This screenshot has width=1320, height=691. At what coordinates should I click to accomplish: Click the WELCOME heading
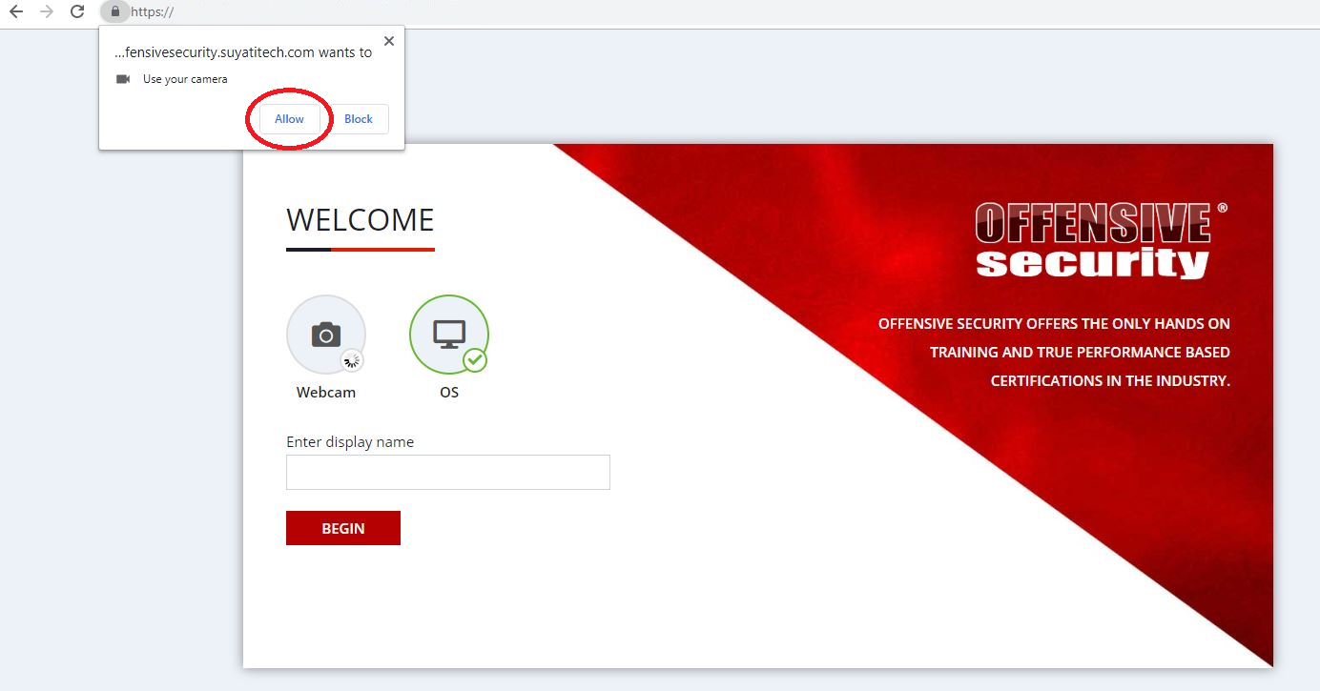pyautogui.click(x=360, y=219)
